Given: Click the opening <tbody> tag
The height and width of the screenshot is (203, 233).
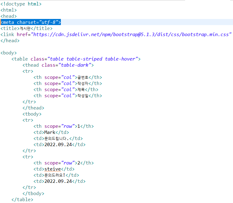Looking at the screenshot, I should tap(32, 114).
